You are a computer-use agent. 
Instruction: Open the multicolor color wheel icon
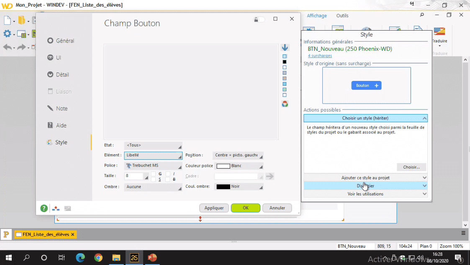click(x=285, y=104)
